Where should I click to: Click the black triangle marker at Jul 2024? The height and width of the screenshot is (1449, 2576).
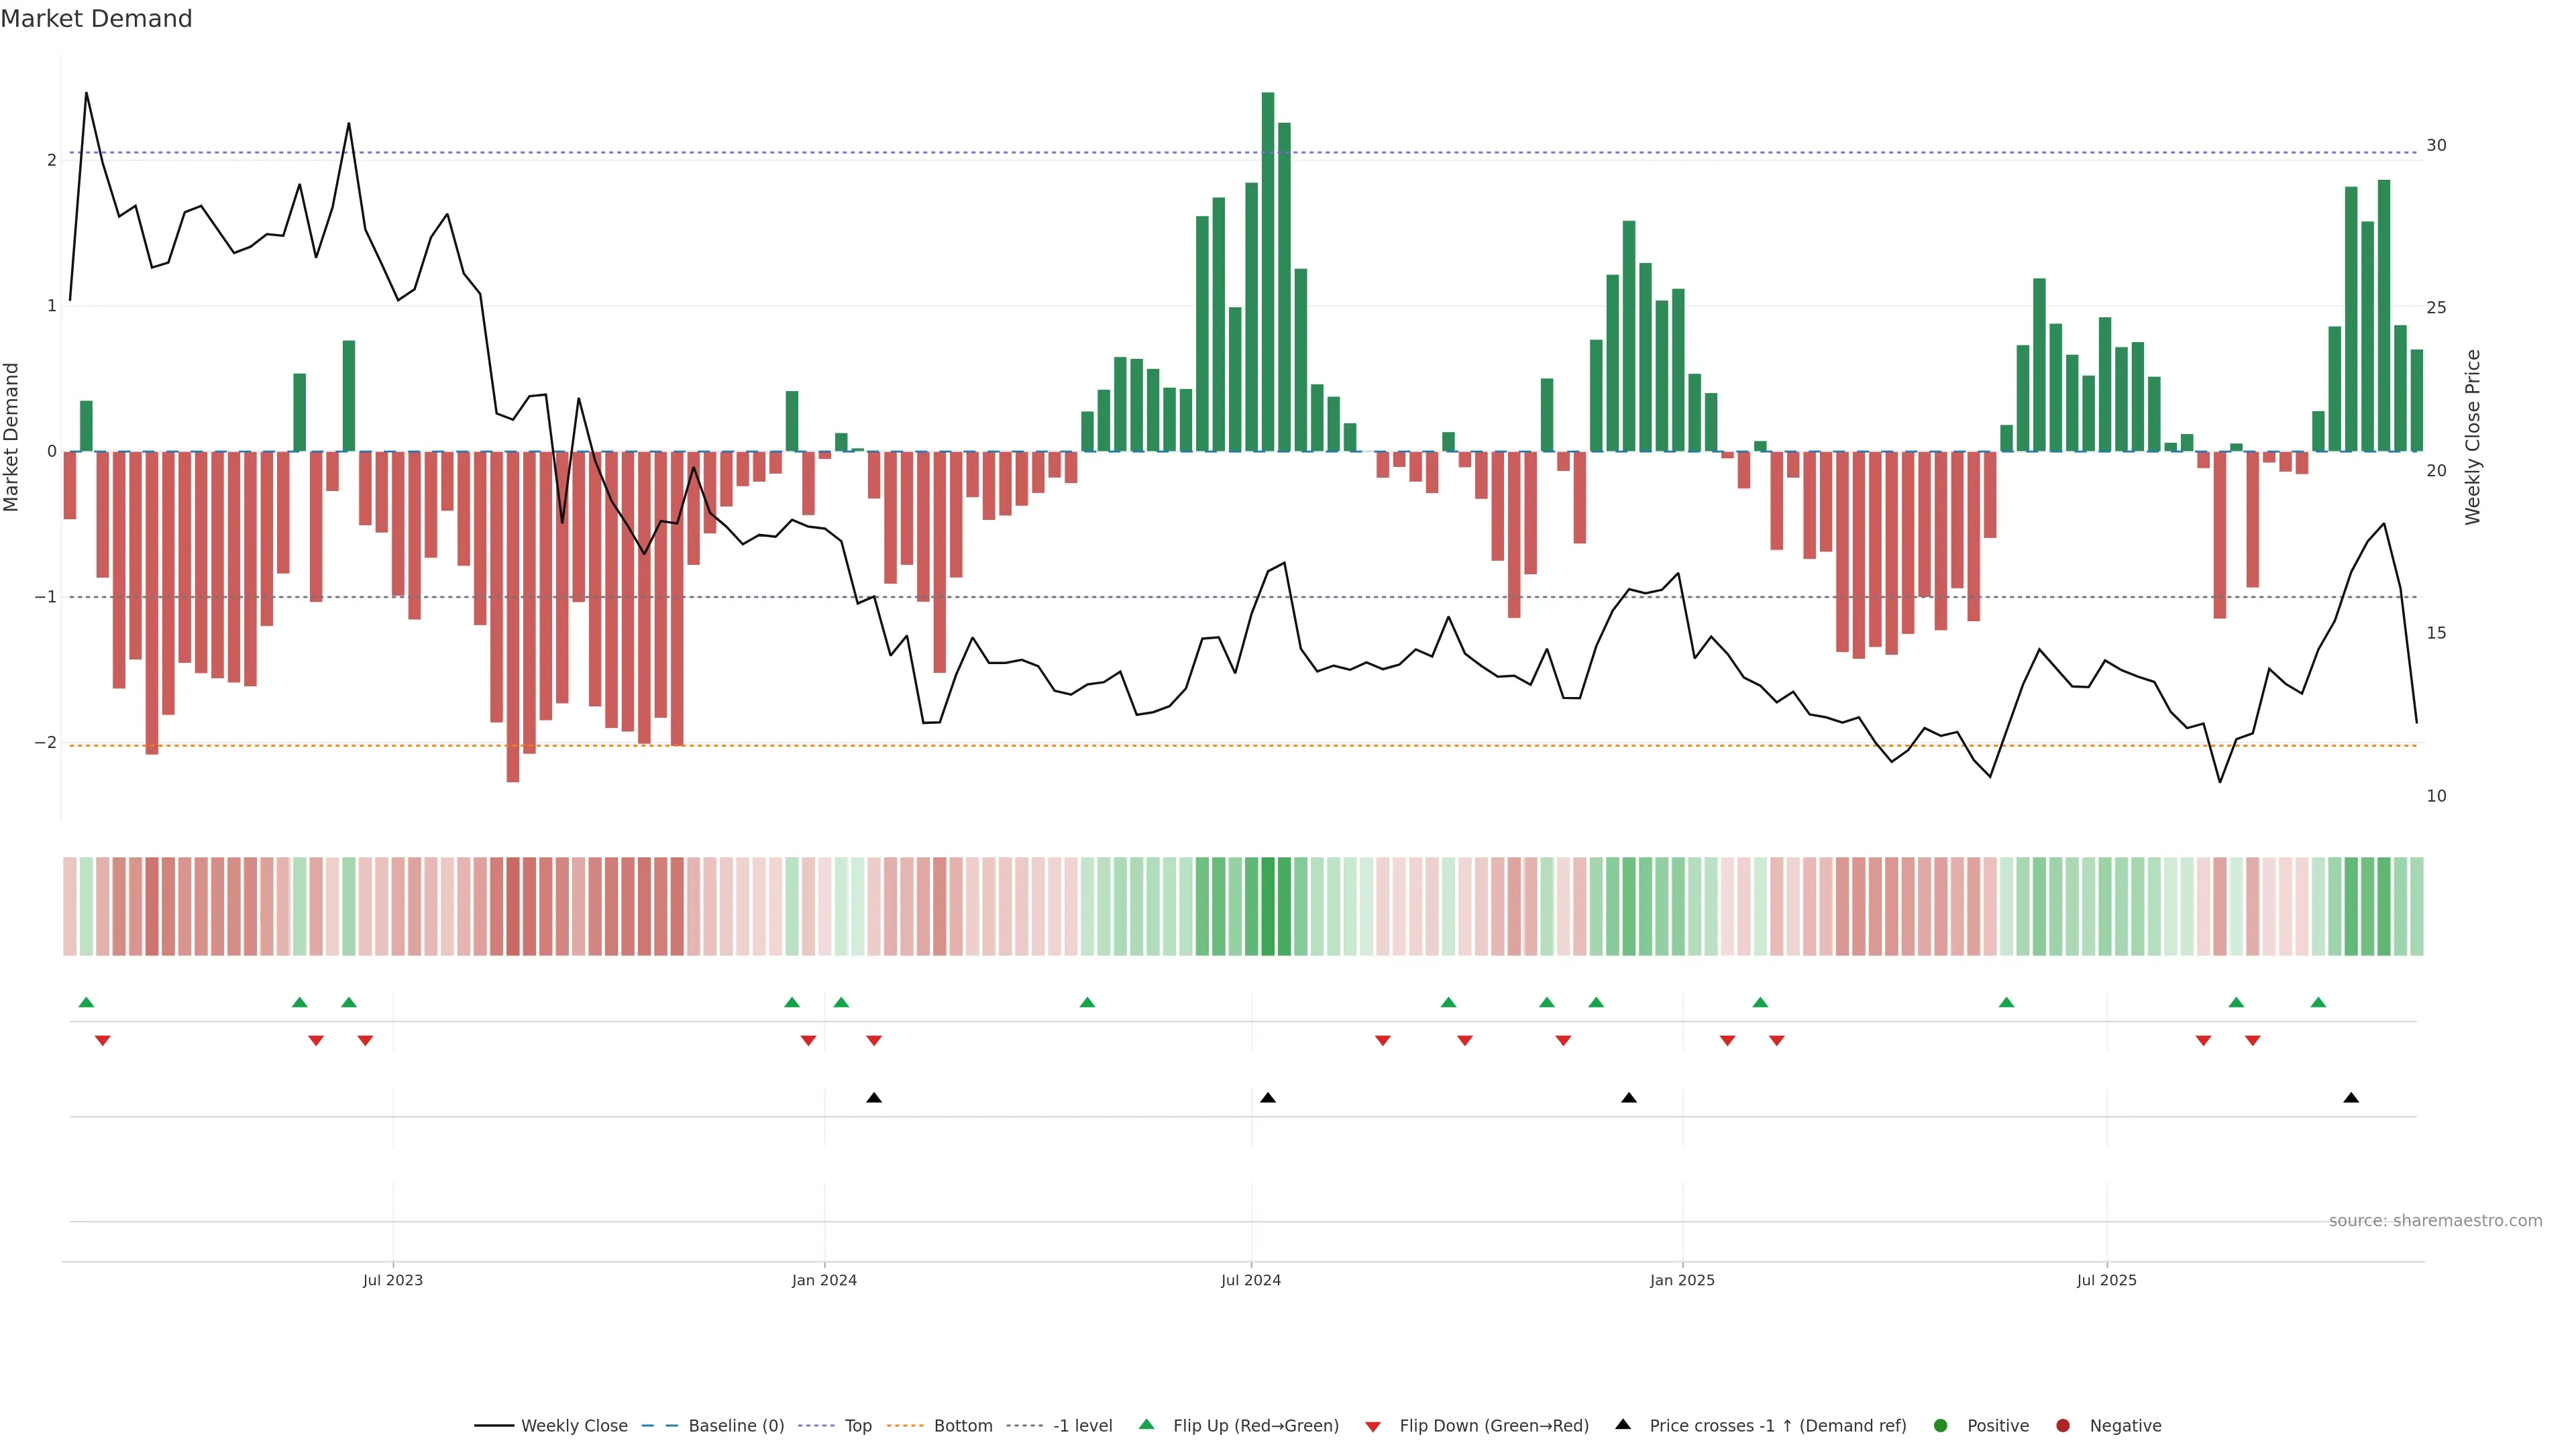click(1268, 1098)
